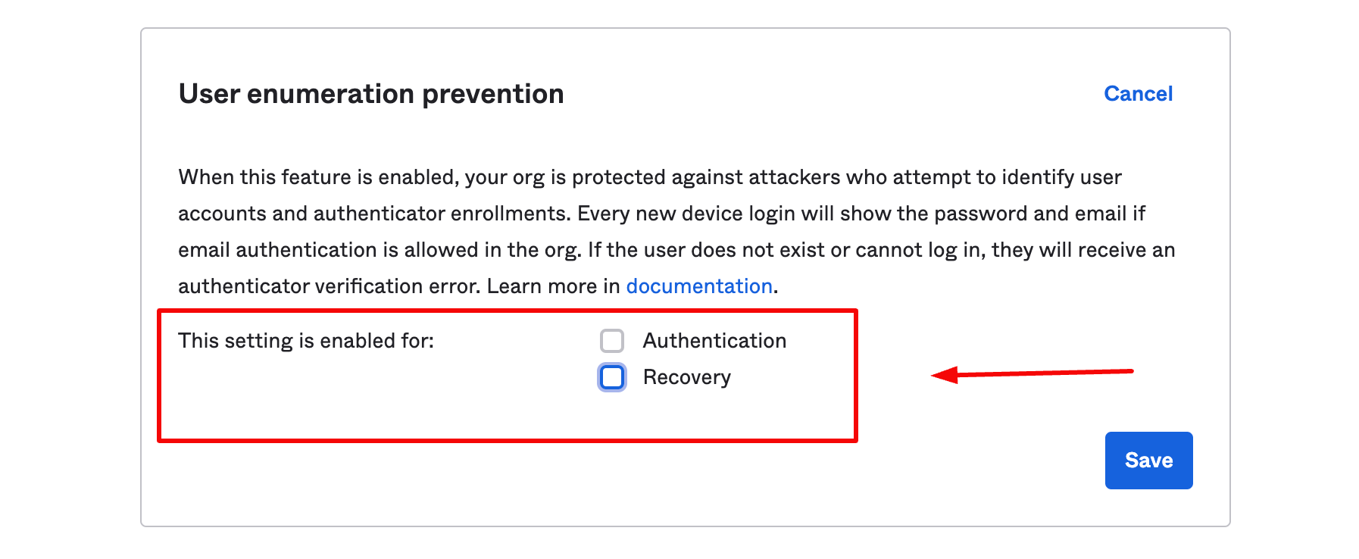Viewport: 1359px width, 559px height.
Task: Cancel editing user enumeration prevention
Action: (x=1139, y=93)
